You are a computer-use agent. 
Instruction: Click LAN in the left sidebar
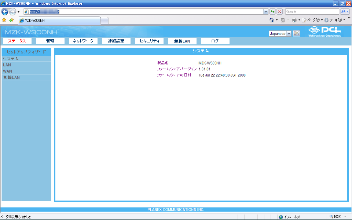pyautogui.click(x=26, y=65)
